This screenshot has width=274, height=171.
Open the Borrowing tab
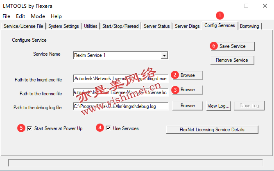[249, 26]
